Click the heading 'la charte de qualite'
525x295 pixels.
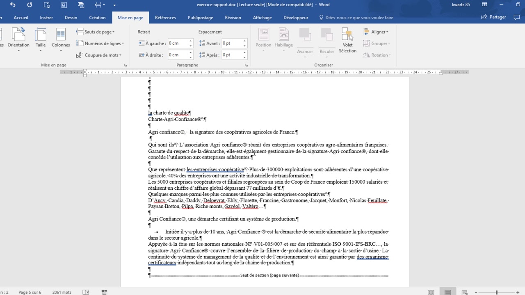point(169,113)
